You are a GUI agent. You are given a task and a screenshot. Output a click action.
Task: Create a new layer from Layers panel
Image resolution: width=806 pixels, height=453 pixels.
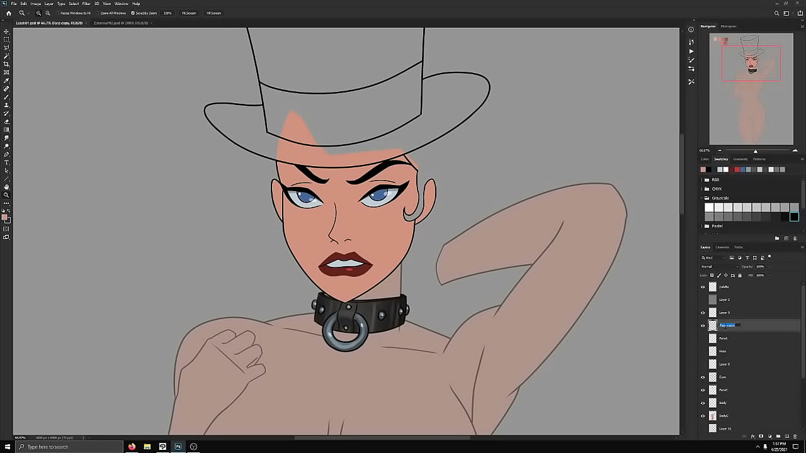click(786, 436)
